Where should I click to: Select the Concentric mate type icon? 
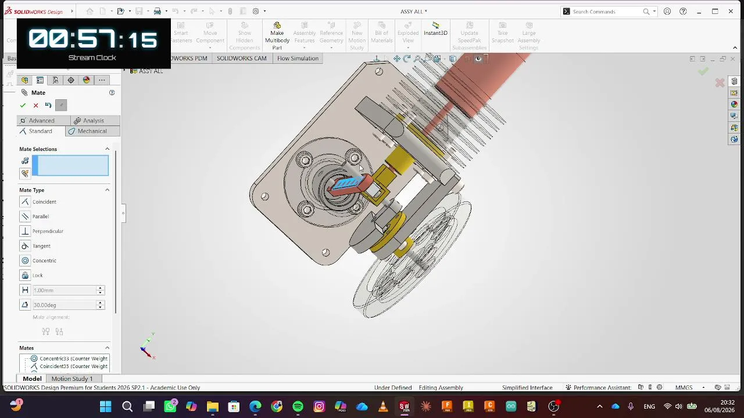click(25, 261)
